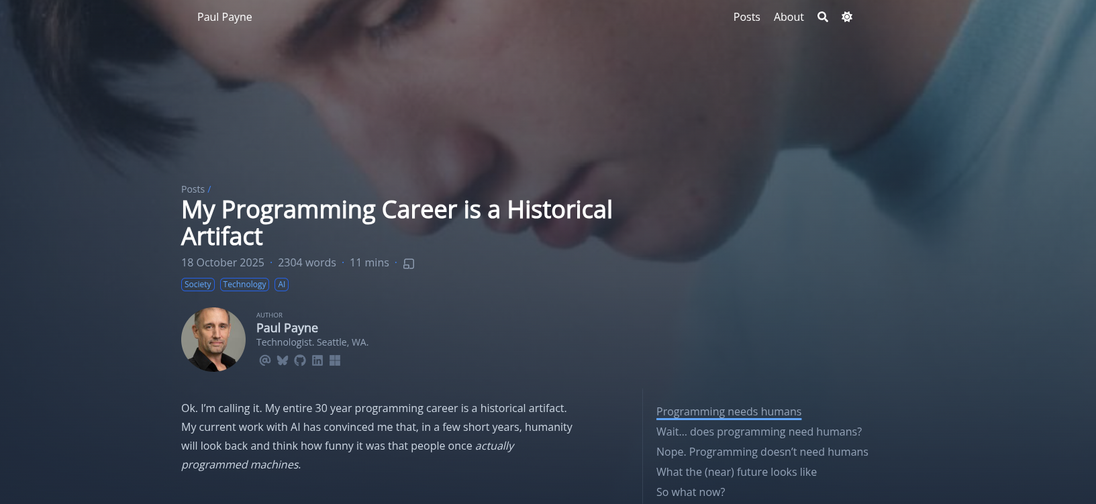Visit the author's Bluesky profile icon
Screen dimensions: 1096x504
283,360
